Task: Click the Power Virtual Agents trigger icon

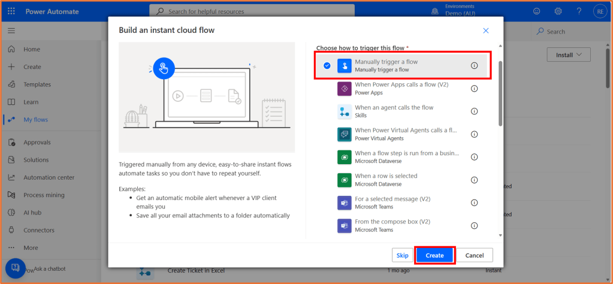Action: (x=344, y=134)
